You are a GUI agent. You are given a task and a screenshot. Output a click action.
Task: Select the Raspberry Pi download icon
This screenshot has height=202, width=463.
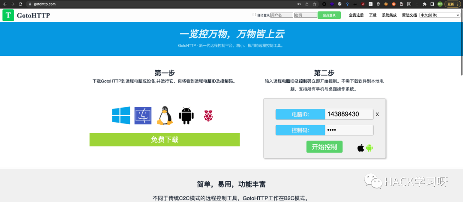(208, 116)
